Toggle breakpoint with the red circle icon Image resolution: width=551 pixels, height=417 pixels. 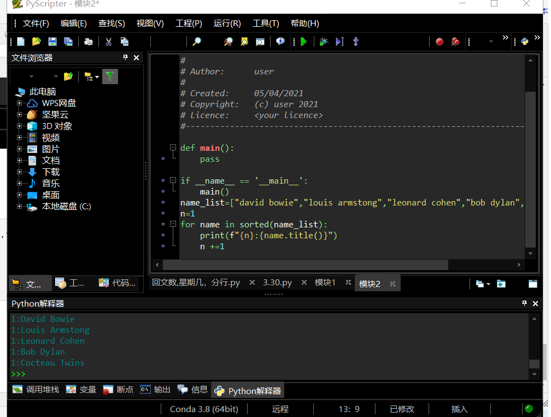[439, 42]
